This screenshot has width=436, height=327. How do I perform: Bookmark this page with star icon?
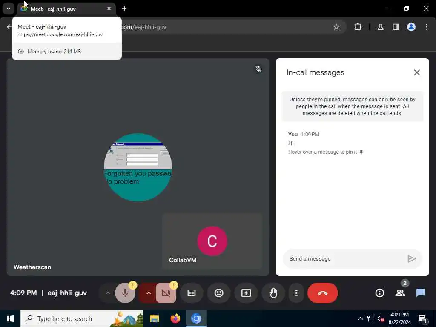[x=336, y=27]
